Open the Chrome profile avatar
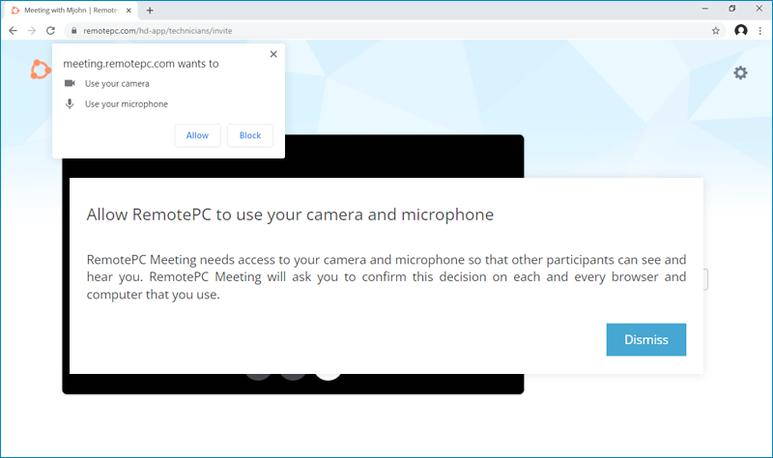 [740, 31]
